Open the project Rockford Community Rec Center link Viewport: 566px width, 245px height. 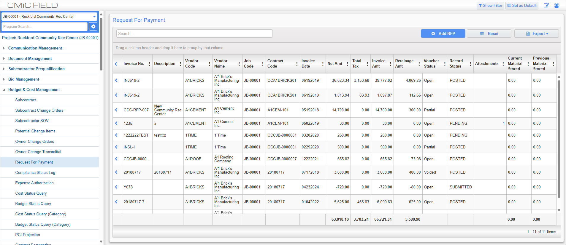tap(50, 38)
